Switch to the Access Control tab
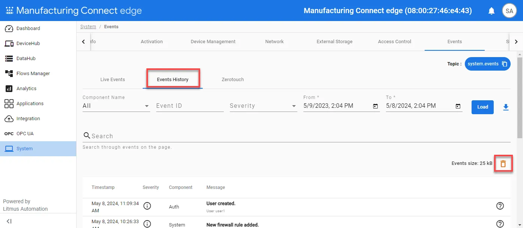Screen dimensions: 523x228 click(x=395, y=42)
